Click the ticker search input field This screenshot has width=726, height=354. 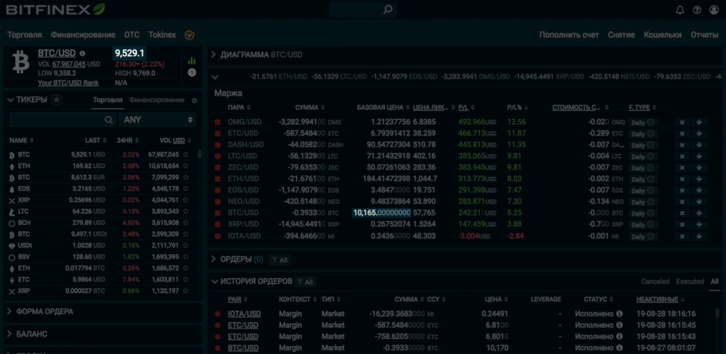63,120
